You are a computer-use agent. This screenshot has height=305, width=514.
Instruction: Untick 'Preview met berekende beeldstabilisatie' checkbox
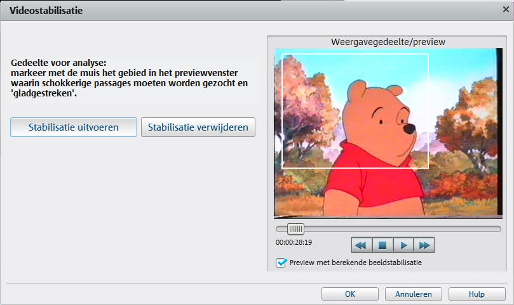click(x=281, y=263)
